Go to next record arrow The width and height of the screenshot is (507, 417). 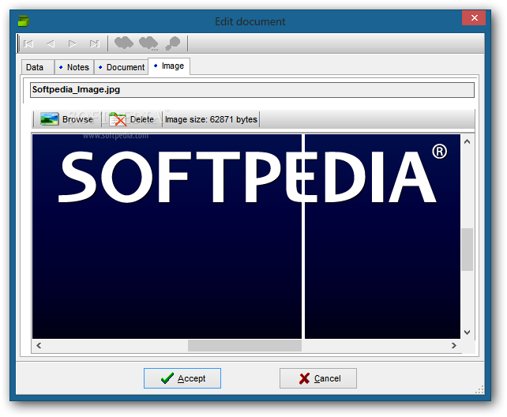pos(73,43)
